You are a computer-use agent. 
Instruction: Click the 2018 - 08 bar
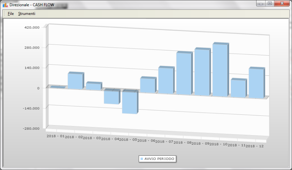[x=184, y=73]
